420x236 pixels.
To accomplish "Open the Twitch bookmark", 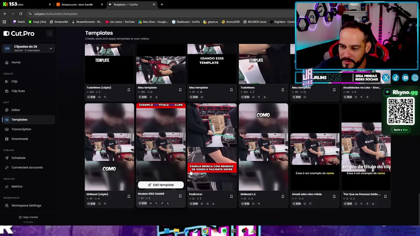I will point(19,22).
